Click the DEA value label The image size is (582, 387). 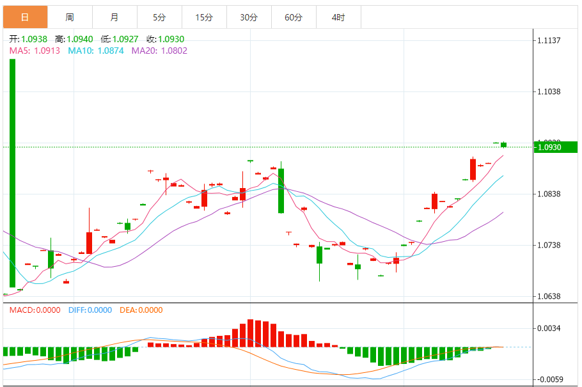[141, 310]
